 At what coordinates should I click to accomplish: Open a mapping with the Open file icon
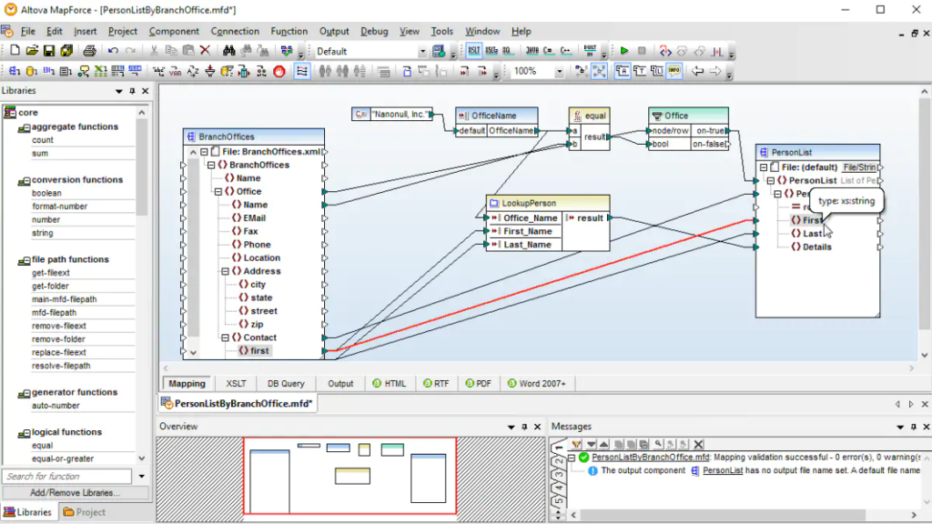pos(34,52)
